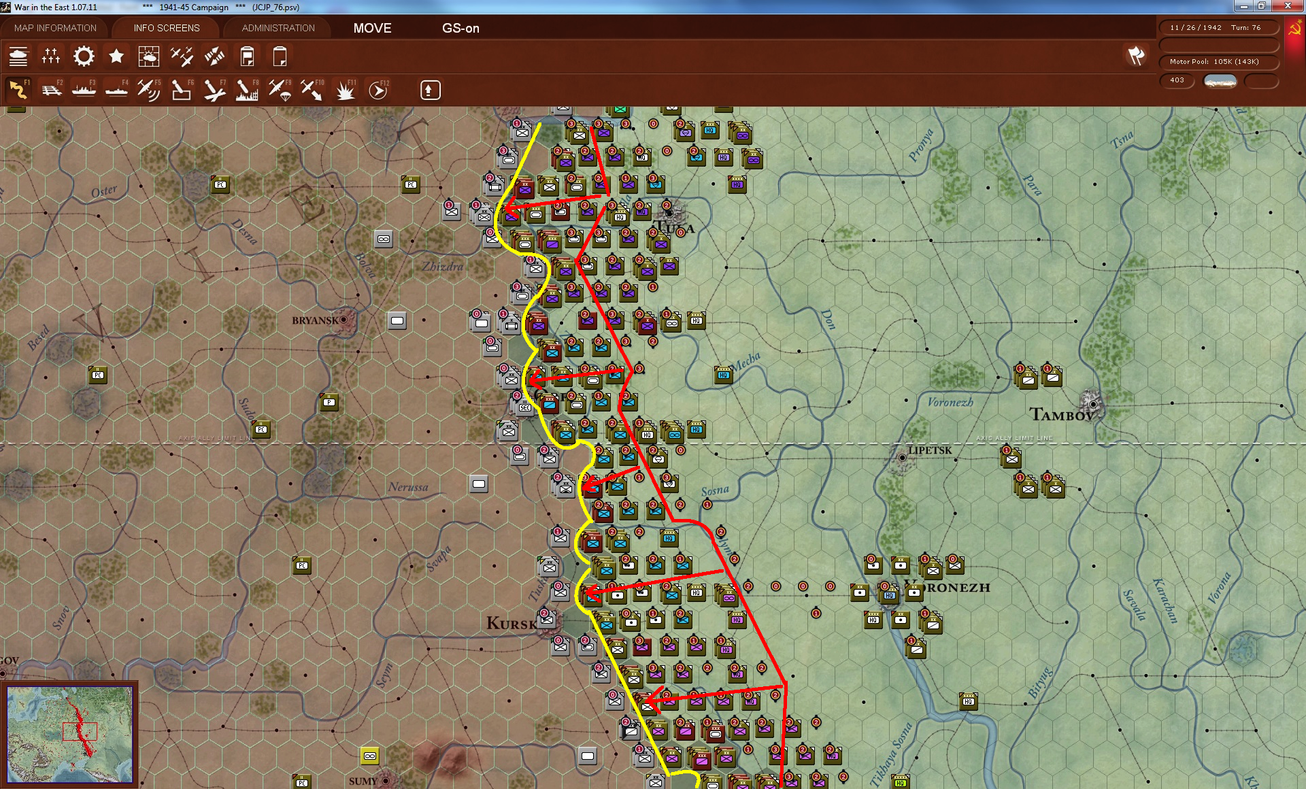1306x789 pixels.
Task: Click the date and turn display
Action: 1219,28
